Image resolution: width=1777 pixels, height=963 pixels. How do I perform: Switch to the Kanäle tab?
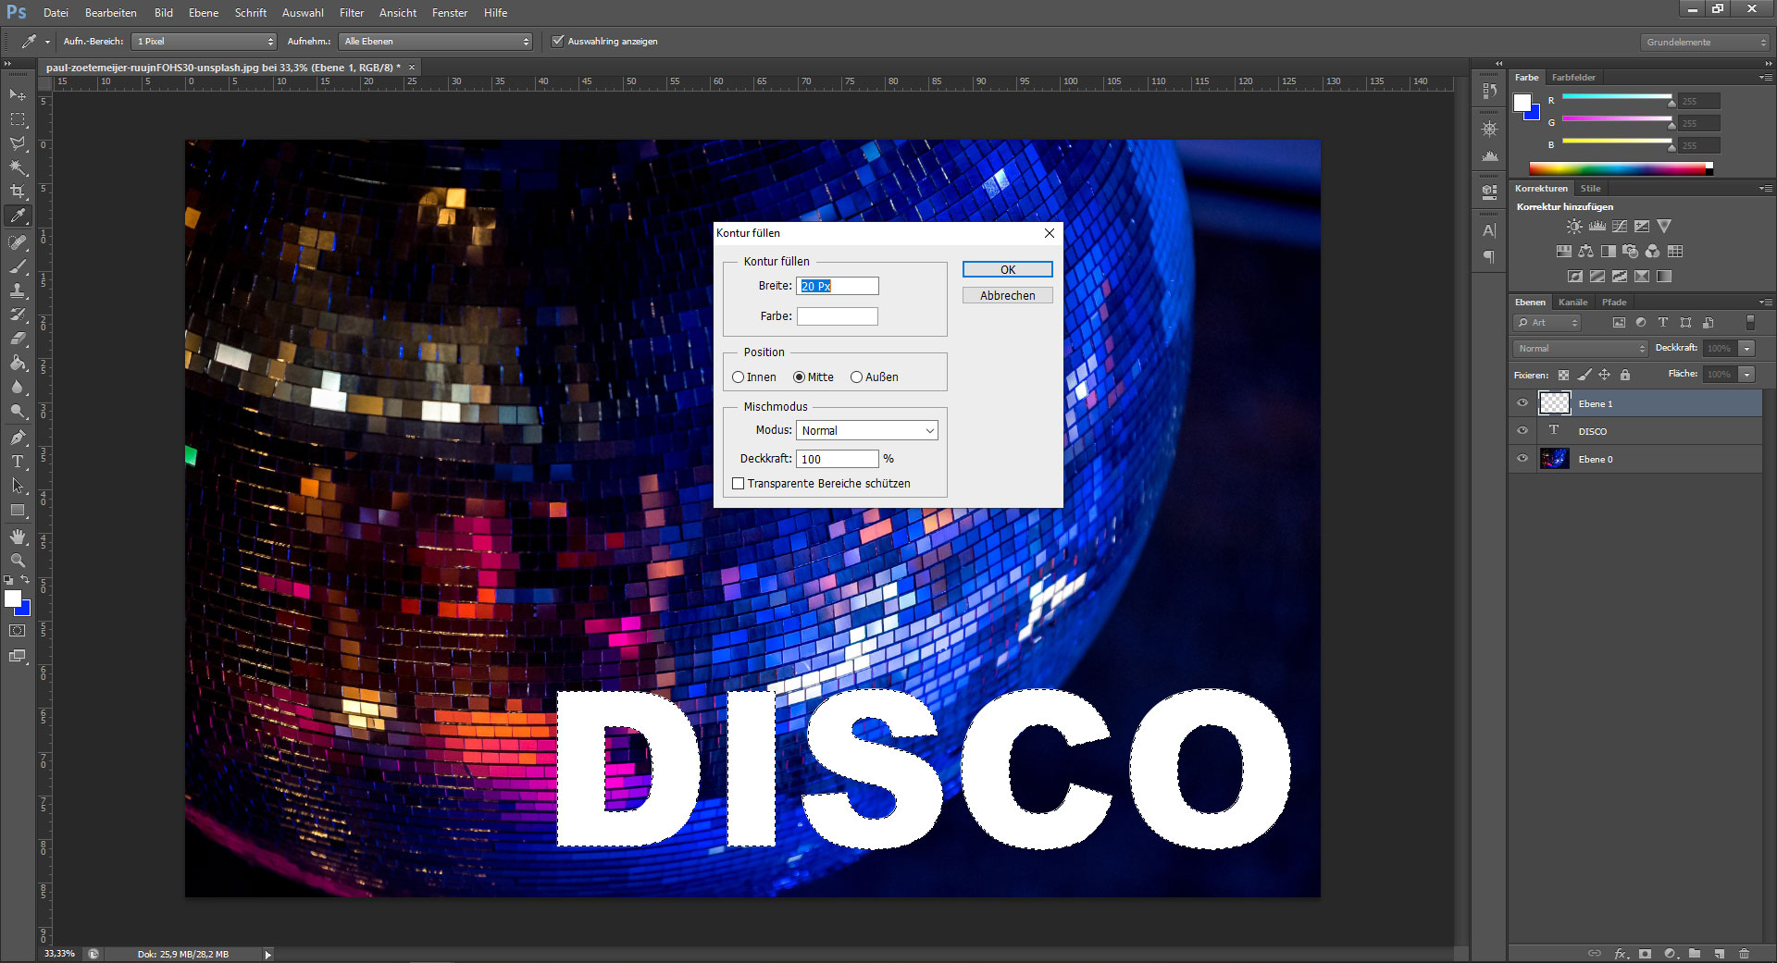point(1572,302)
